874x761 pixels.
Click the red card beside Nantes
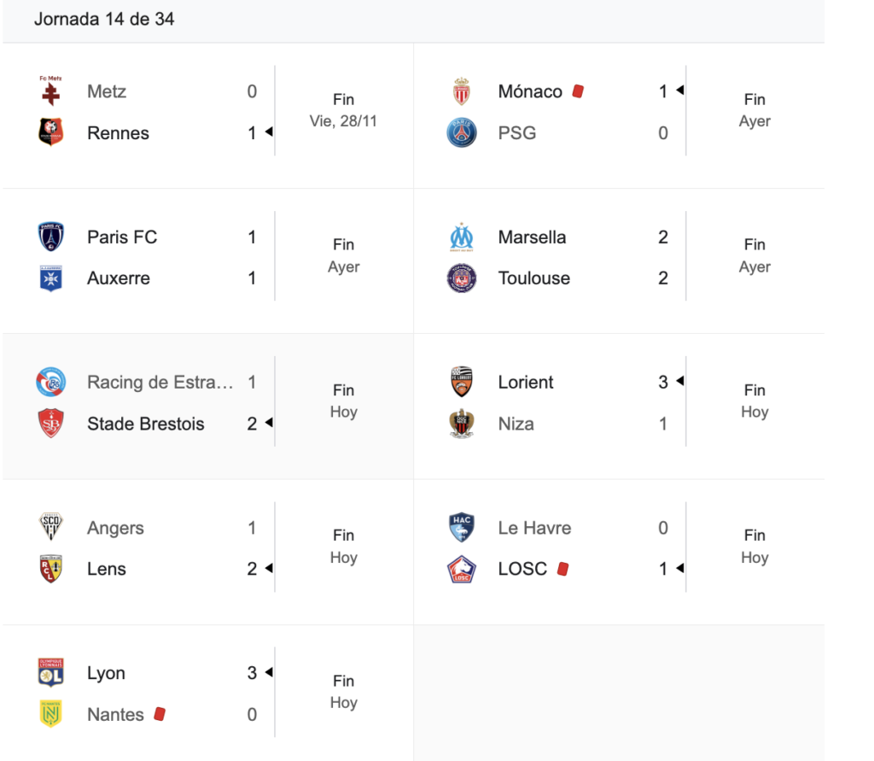pos(159,714)
